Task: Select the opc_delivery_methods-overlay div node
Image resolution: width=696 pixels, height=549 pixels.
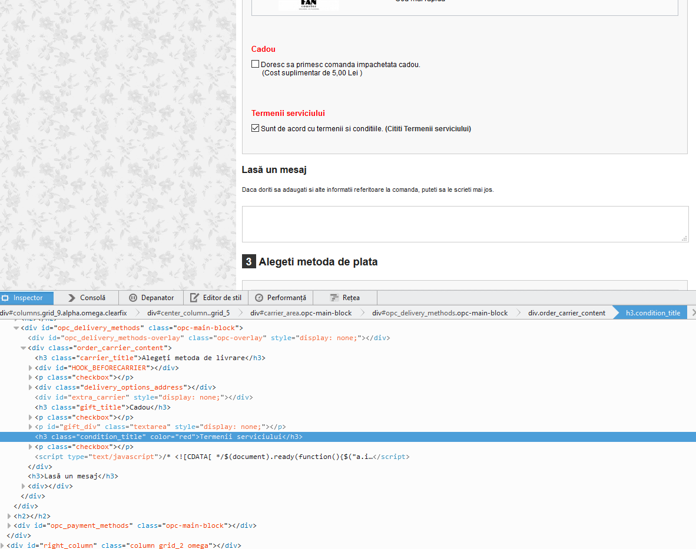Action: [x=208, y=338]
